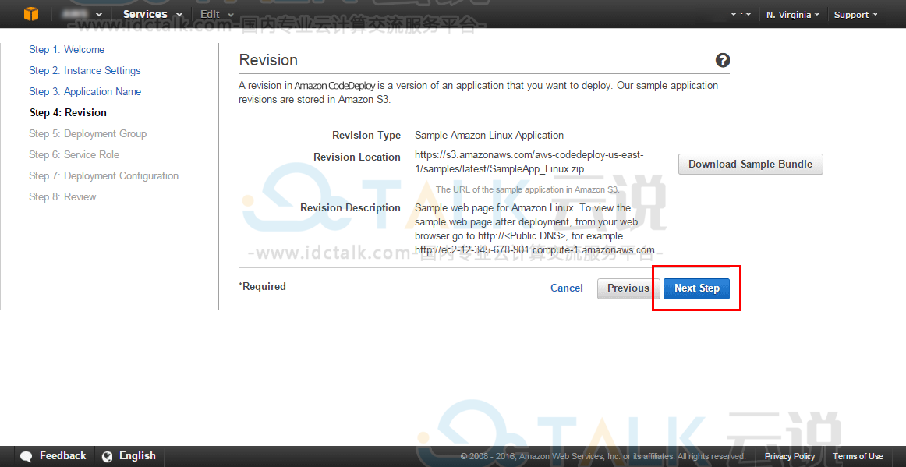Open the Support dropdown menu

pyautogui.click(x=856, y=15)
